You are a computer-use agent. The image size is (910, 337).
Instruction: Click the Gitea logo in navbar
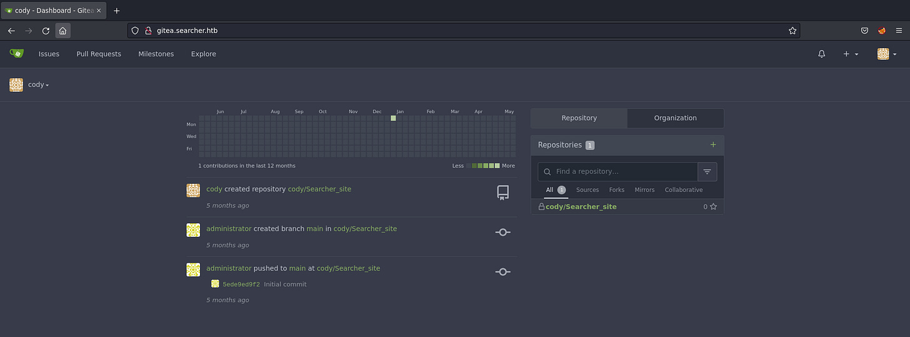coord(16,54)
